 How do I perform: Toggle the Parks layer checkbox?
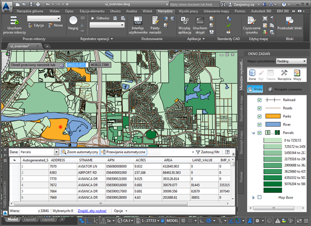coord(259,117)
